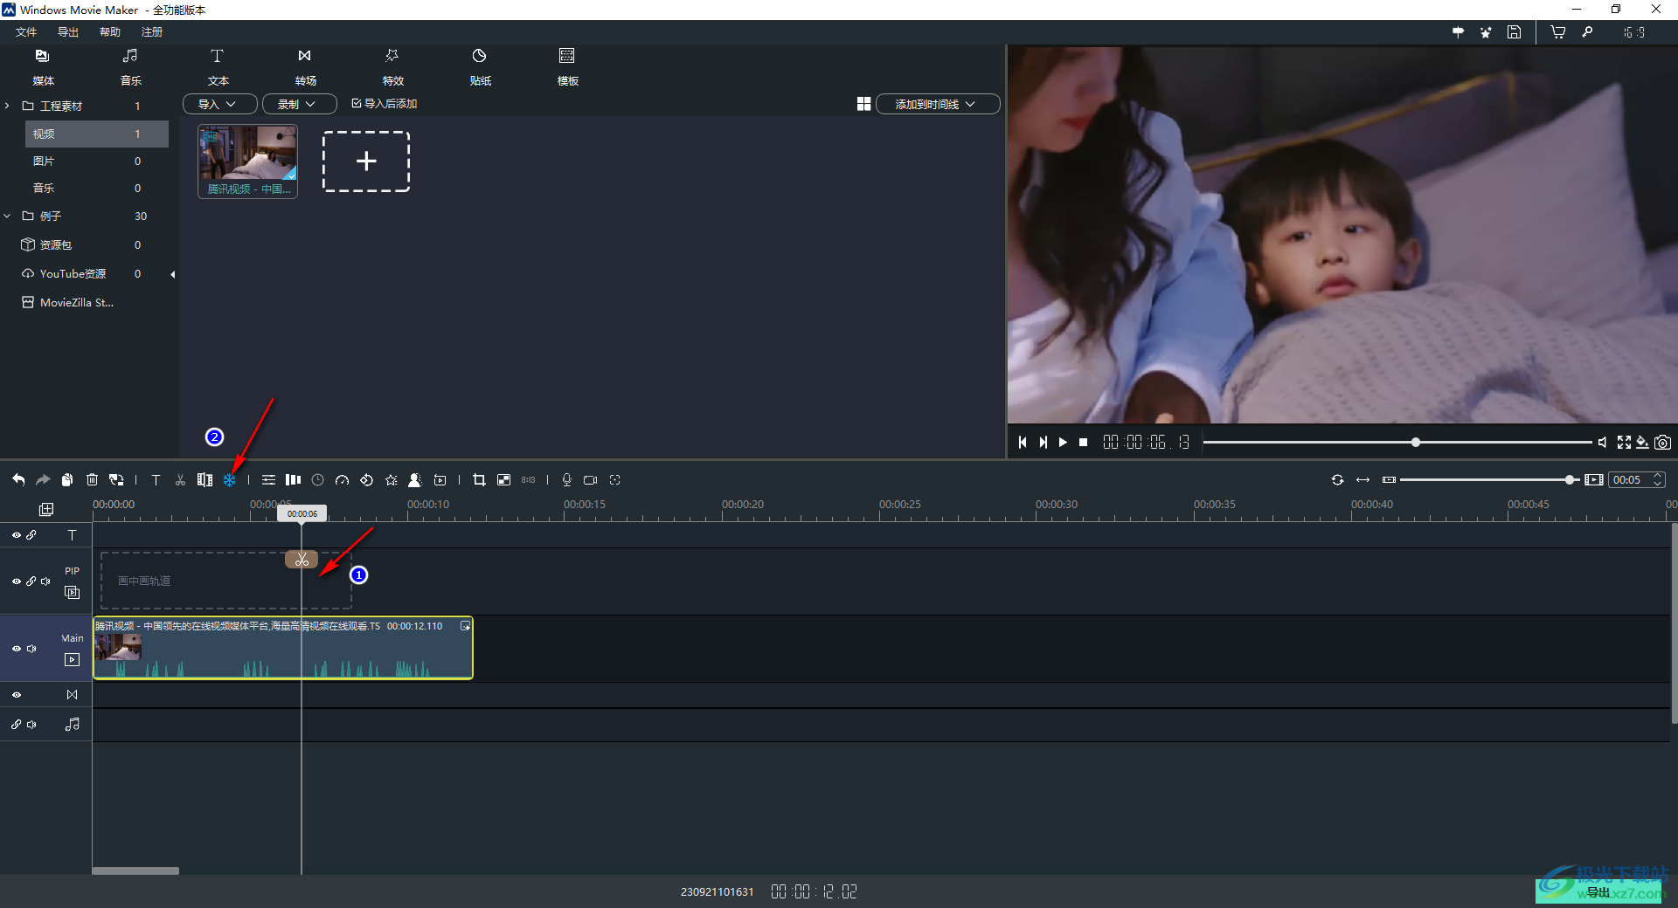The width and height of the screenshot is (1678, 908).
Task: Open the voice-over microphone recorder
Action: (x=566, y=479)
